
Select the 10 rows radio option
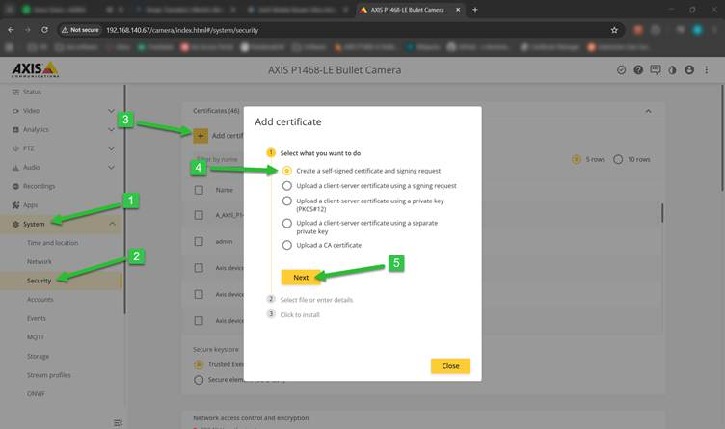[x=618, y=159]
